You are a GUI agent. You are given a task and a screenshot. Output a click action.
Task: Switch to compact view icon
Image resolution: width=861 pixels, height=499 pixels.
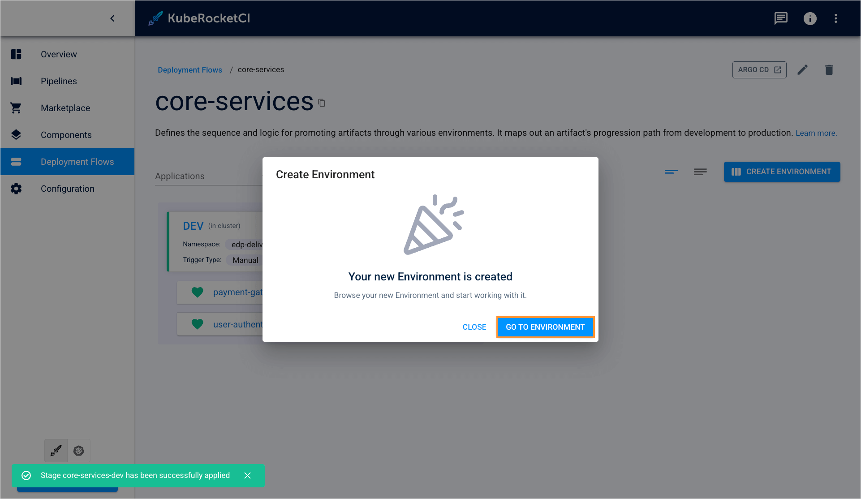(x=671, y=172)
